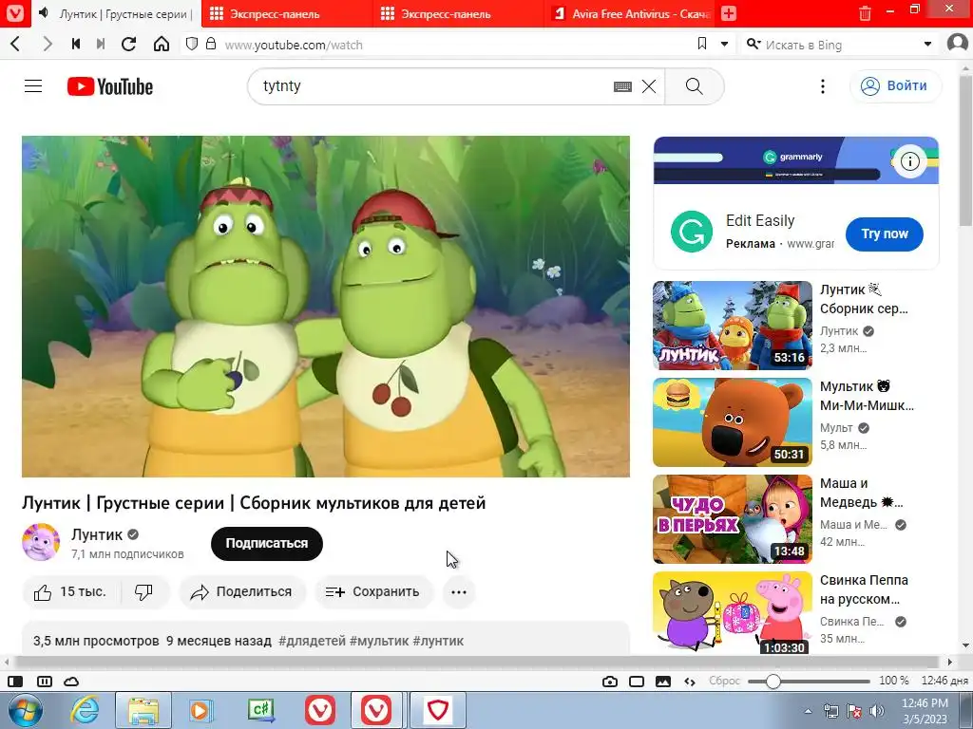Click the ad info icon on Grammarly banner
973x729 pixels.
[909, 161]
